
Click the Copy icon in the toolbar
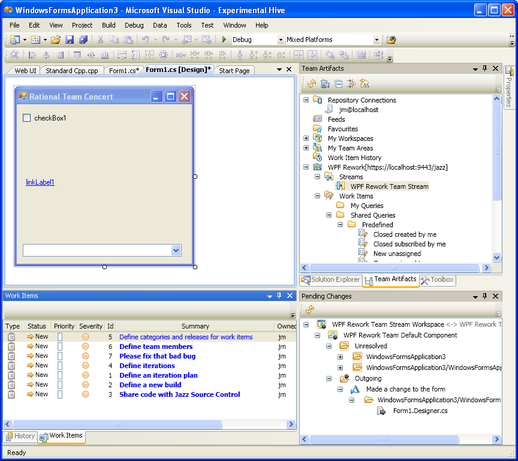click(x=114, y=40)
